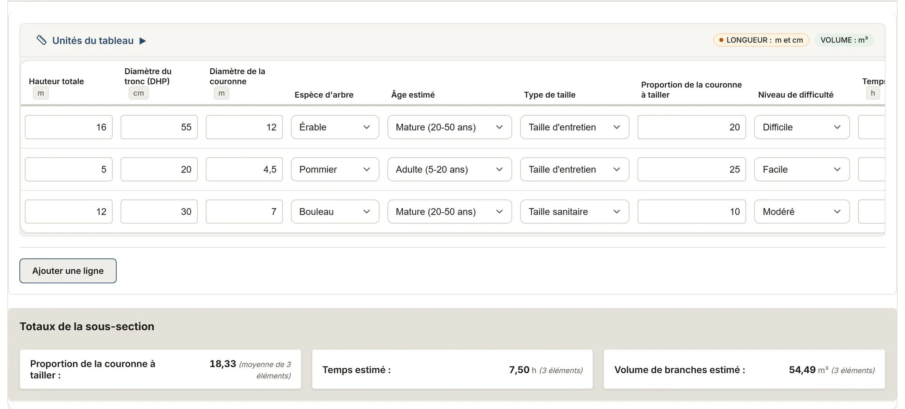Click the Hauteur totale field showing 5
The image size is (905, 409).
(x=69, y=170)
